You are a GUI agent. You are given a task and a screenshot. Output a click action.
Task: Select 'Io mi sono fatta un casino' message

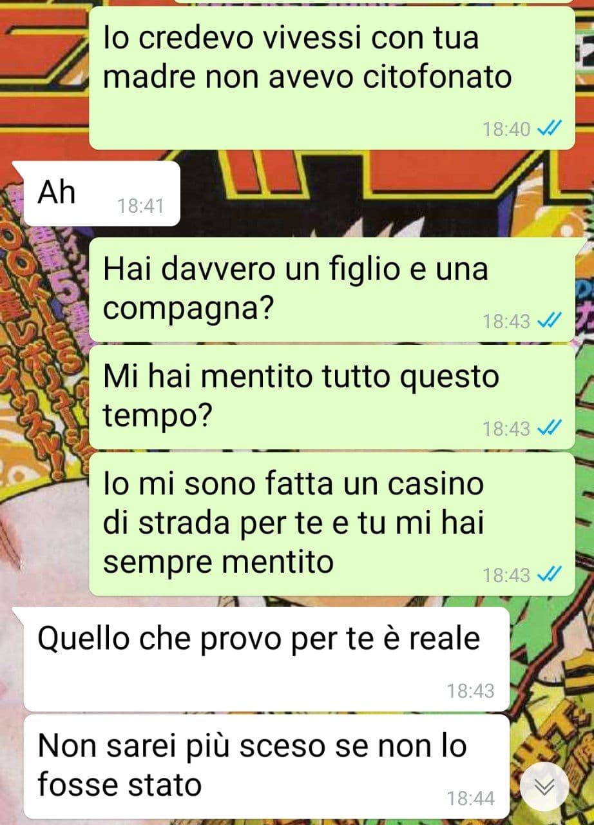(331, 523)
